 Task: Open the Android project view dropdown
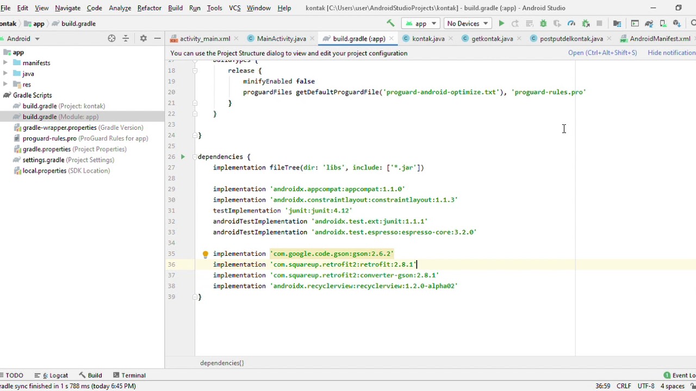point(22,39)
